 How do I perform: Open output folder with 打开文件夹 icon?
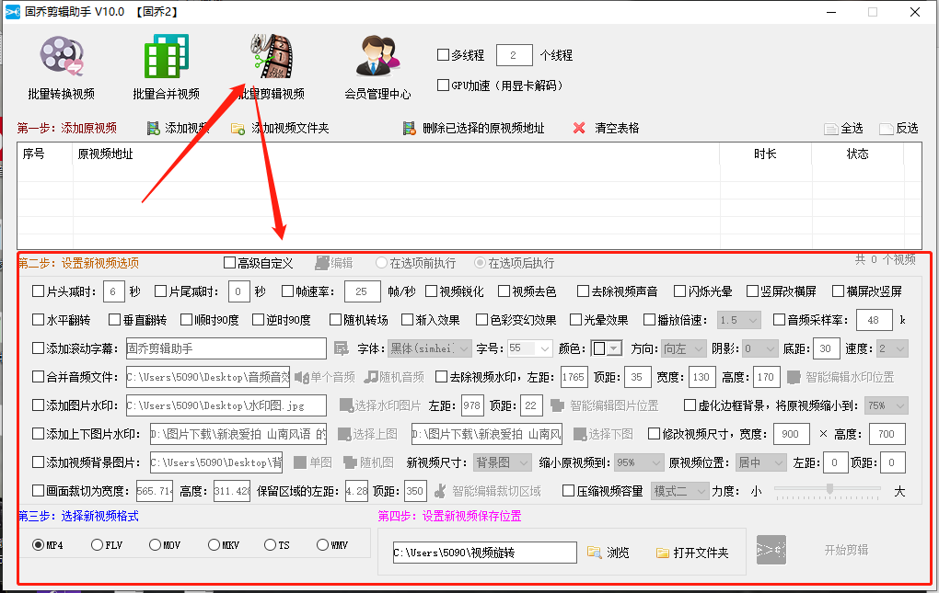pyautogui.click(x=663, y=553)
